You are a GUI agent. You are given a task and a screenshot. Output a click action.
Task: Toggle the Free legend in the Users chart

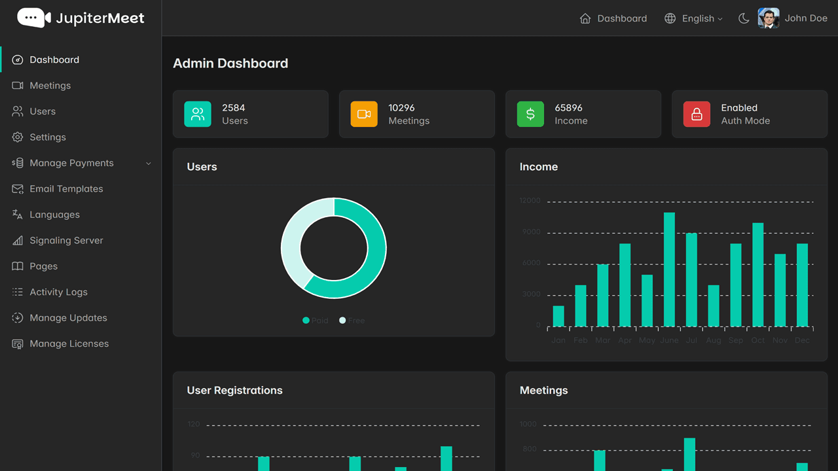tap(352, 321)
